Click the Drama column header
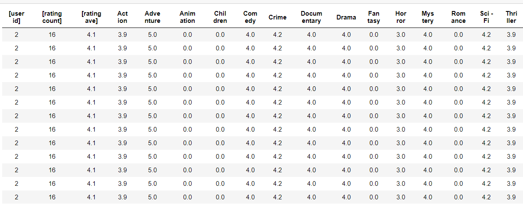523x204 pixels. (346, 17)
